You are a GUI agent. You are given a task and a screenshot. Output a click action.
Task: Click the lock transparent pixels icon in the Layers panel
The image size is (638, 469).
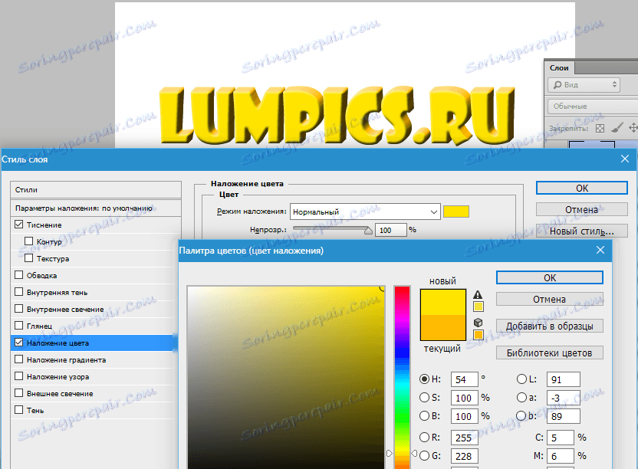600,128
